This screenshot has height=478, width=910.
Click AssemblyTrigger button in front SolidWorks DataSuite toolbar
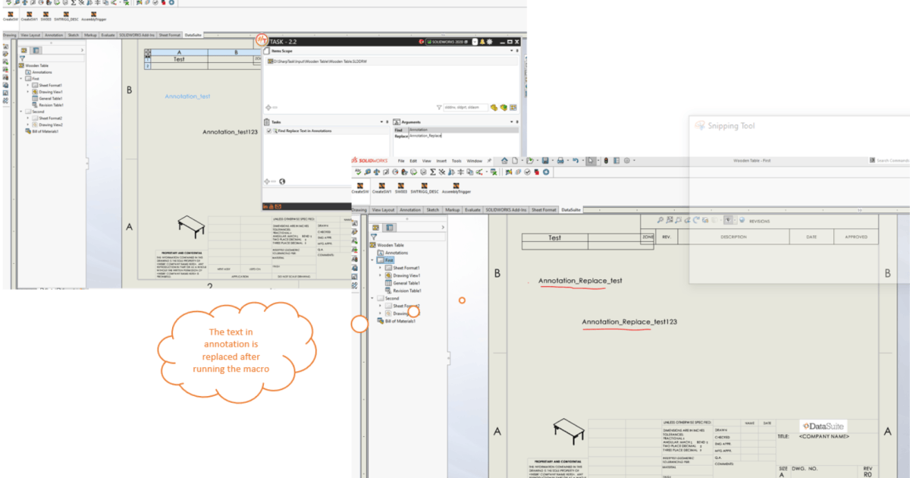point(457,187)
